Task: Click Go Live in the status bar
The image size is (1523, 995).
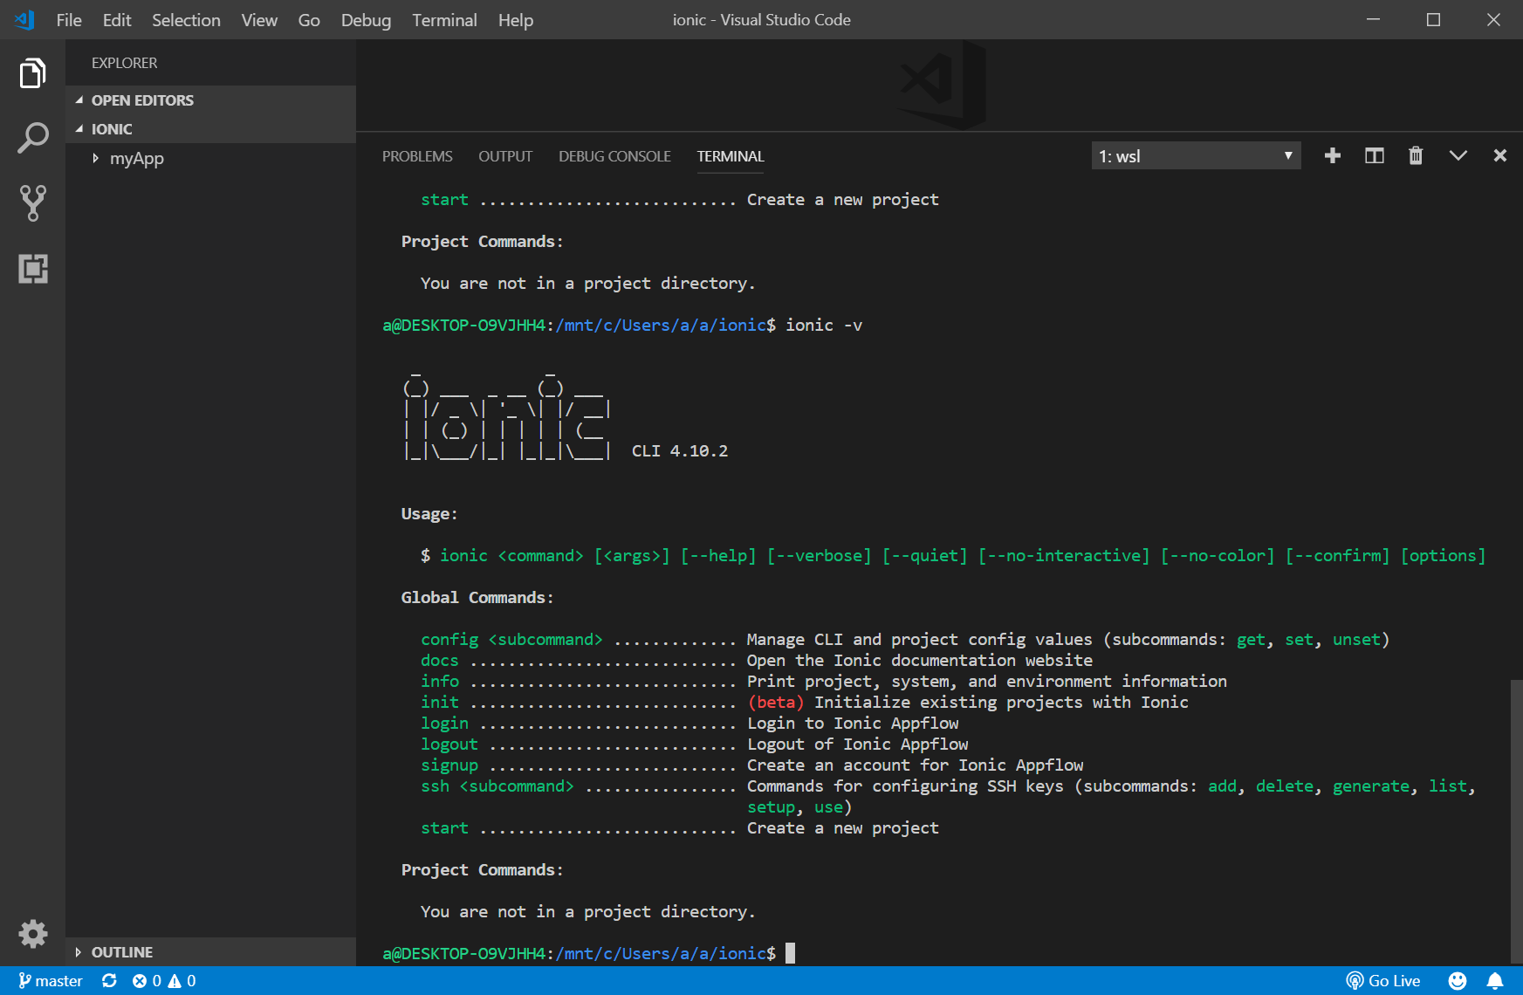Action: pyautogui.click(x=1383, y=980)
